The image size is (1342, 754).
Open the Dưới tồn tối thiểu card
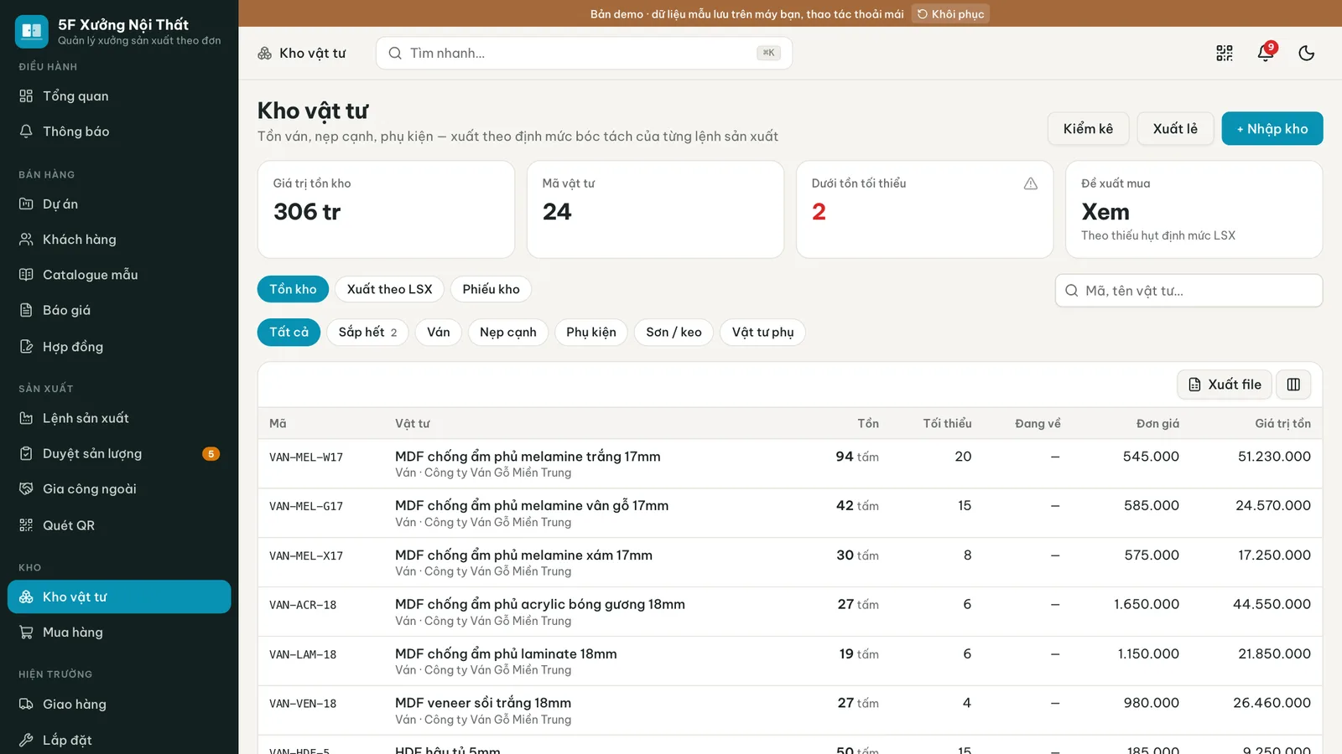tap(924, 209)
